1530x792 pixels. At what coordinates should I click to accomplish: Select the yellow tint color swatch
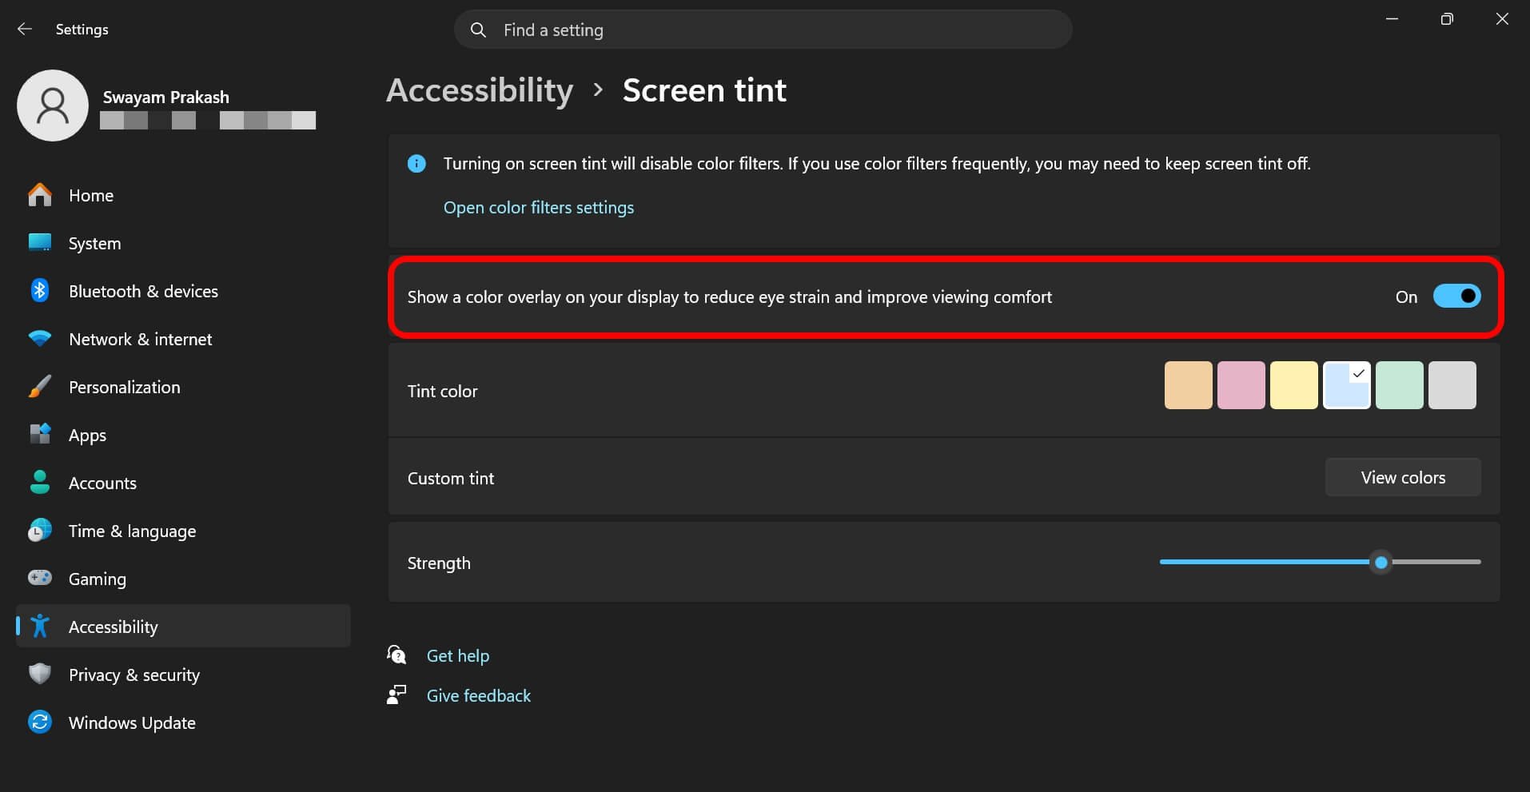[1293, 385]
